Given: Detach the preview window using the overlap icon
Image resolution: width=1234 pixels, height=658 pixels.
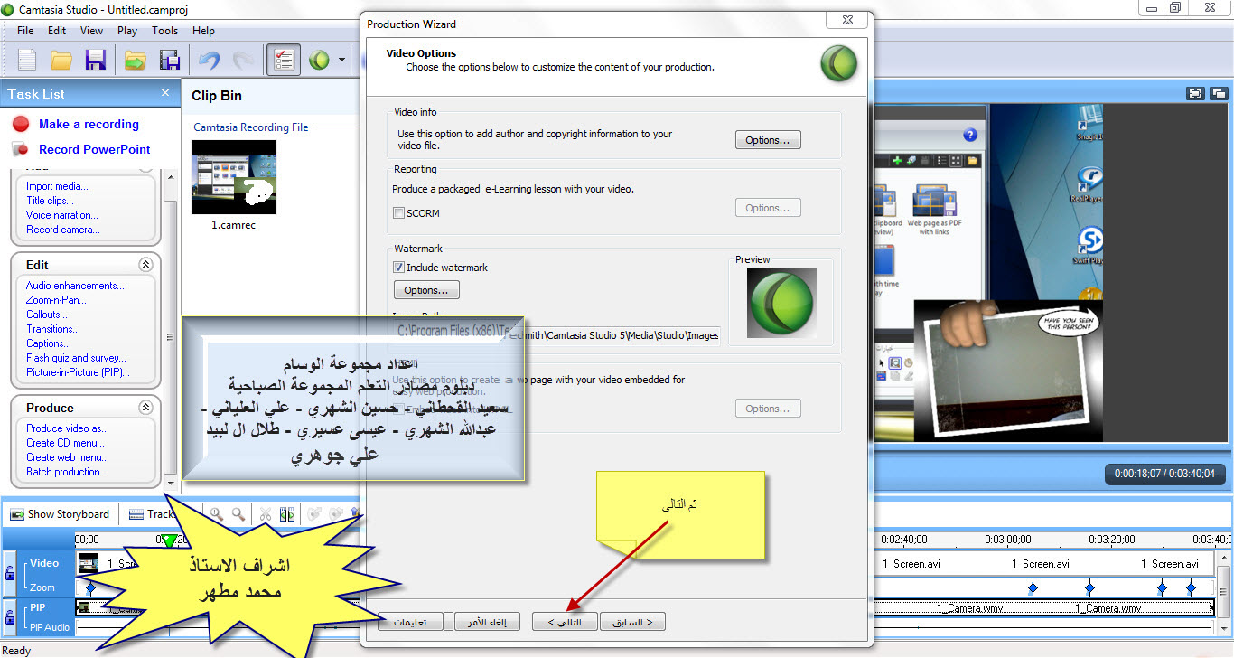Looking at the screenshot, I should pos(1219,93).
